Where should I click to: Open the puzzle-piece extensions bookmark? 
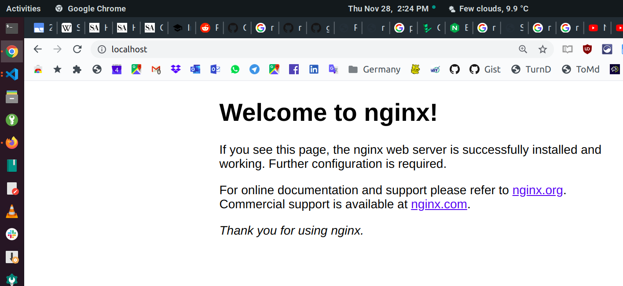[x=77, y=69]
